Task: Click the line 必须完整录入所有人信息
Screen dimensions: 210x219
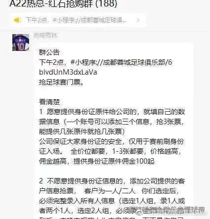Action: (77, 201)
